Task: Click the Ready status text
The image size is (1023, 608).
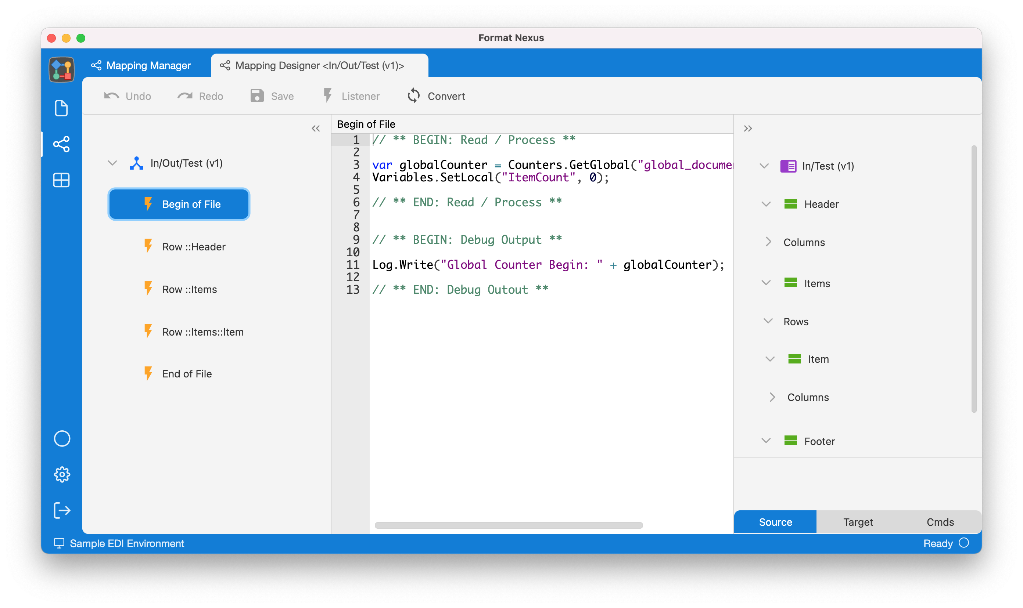Action: [x=938, y=543]
